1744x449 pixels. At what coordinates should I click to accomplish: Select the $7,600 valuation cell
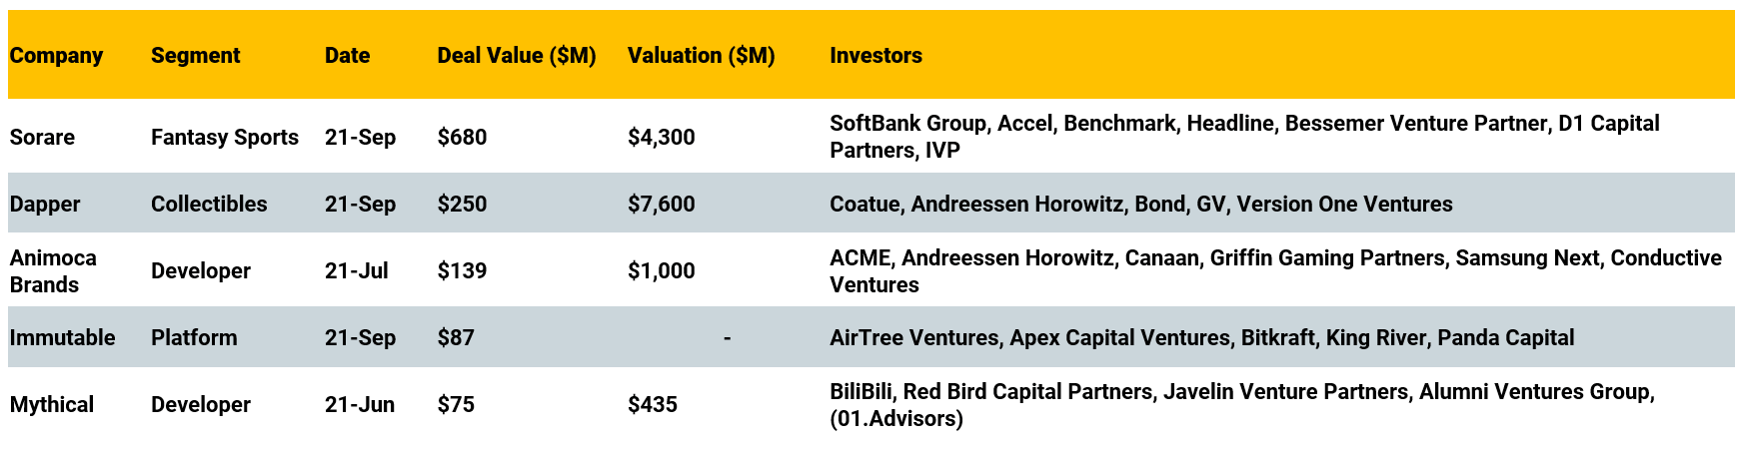661,205
